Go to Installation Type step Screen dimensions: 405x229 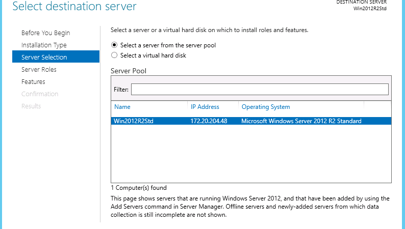pos(44,45)
